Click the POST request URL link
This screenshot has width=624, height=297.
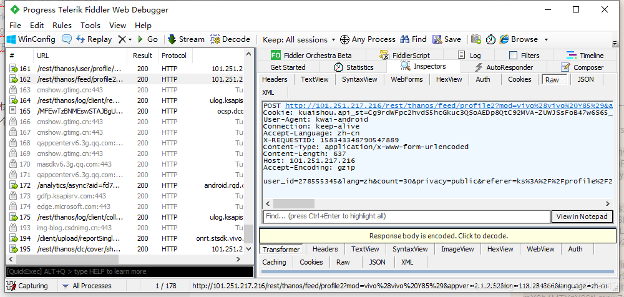coord(449,106)
